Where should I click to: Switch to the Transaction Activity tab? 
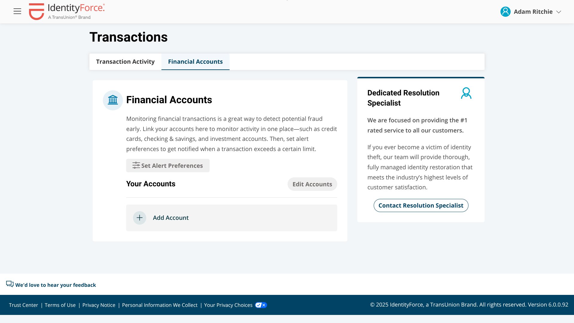(x=125, y=62)
